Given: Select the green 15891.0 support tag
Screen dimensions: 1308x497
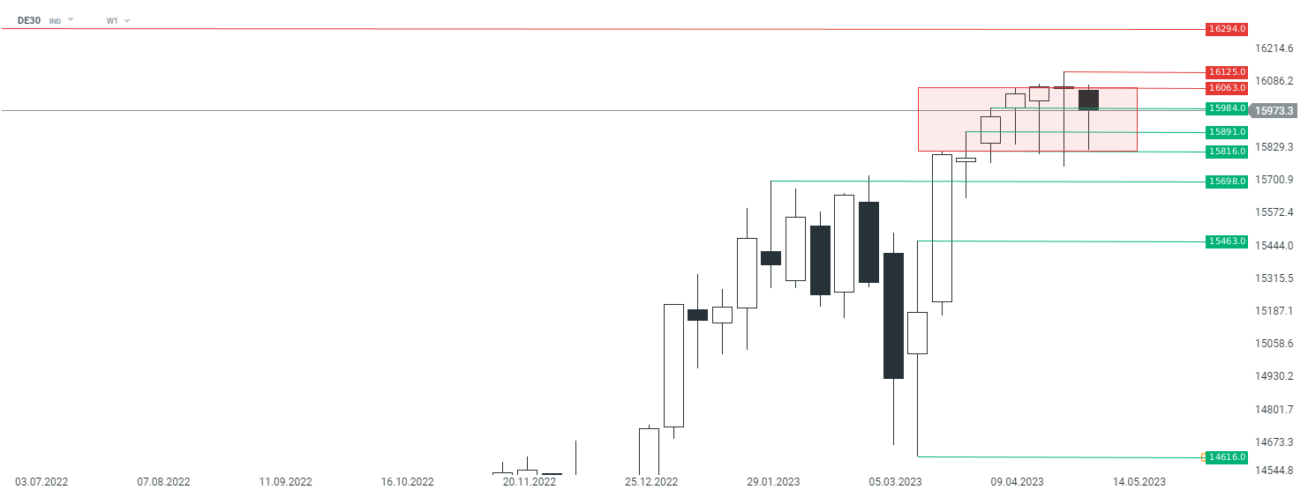Looking at the screenshot, I should [1227, 132].
